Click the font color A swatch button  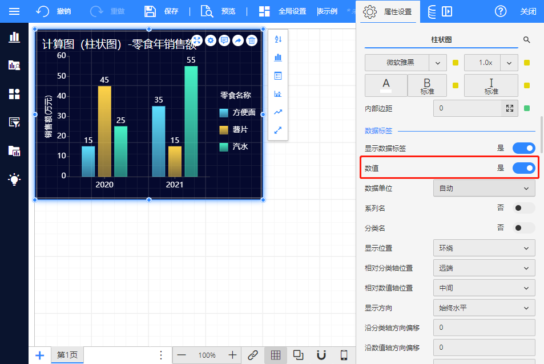[386, 85]
